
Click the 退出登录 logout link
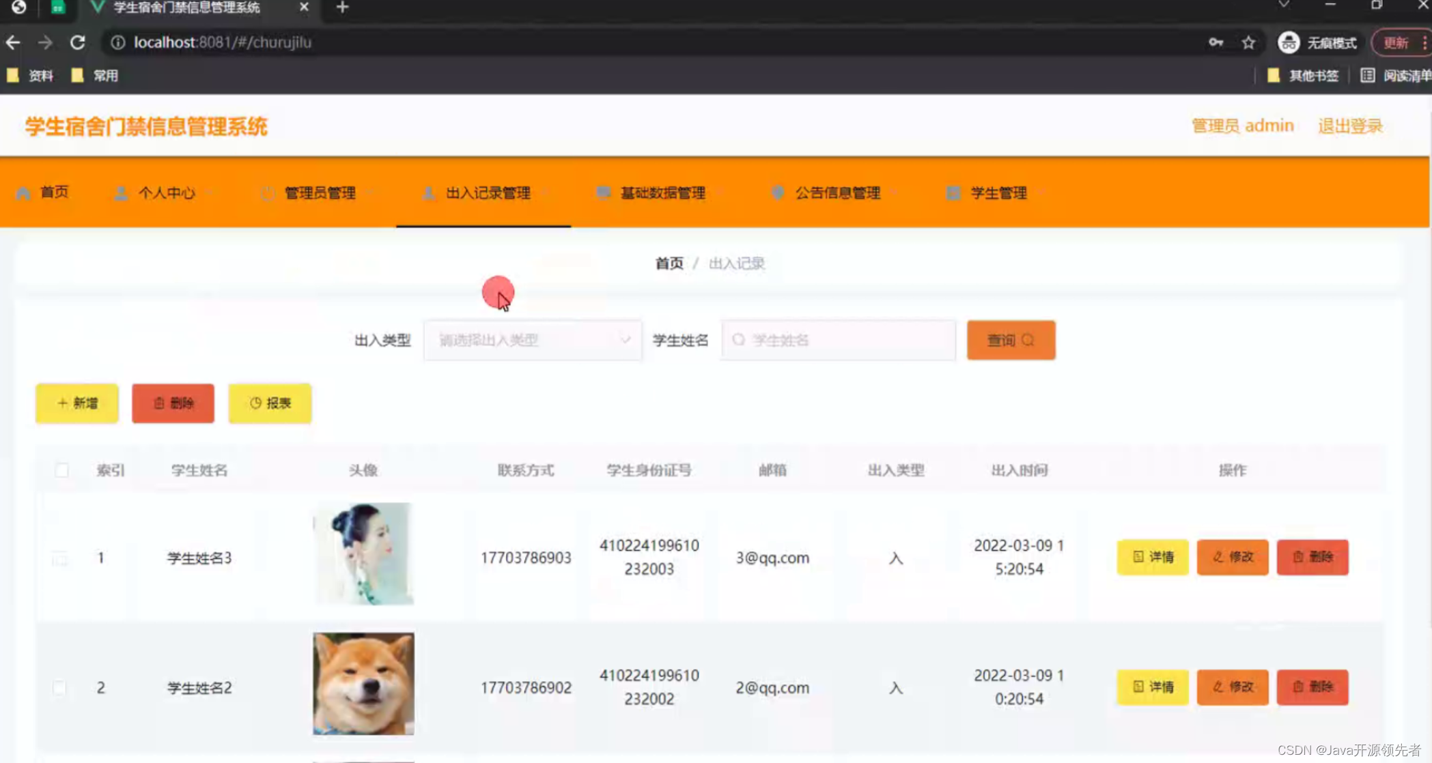[1350, 126]
